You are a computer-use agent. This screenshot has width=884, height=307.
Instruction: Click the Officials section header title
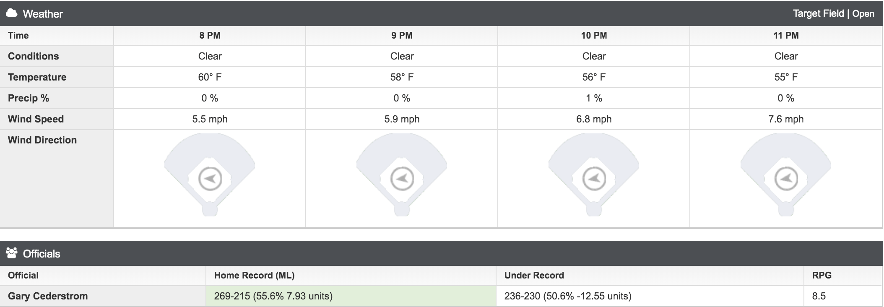coord(42,254)
